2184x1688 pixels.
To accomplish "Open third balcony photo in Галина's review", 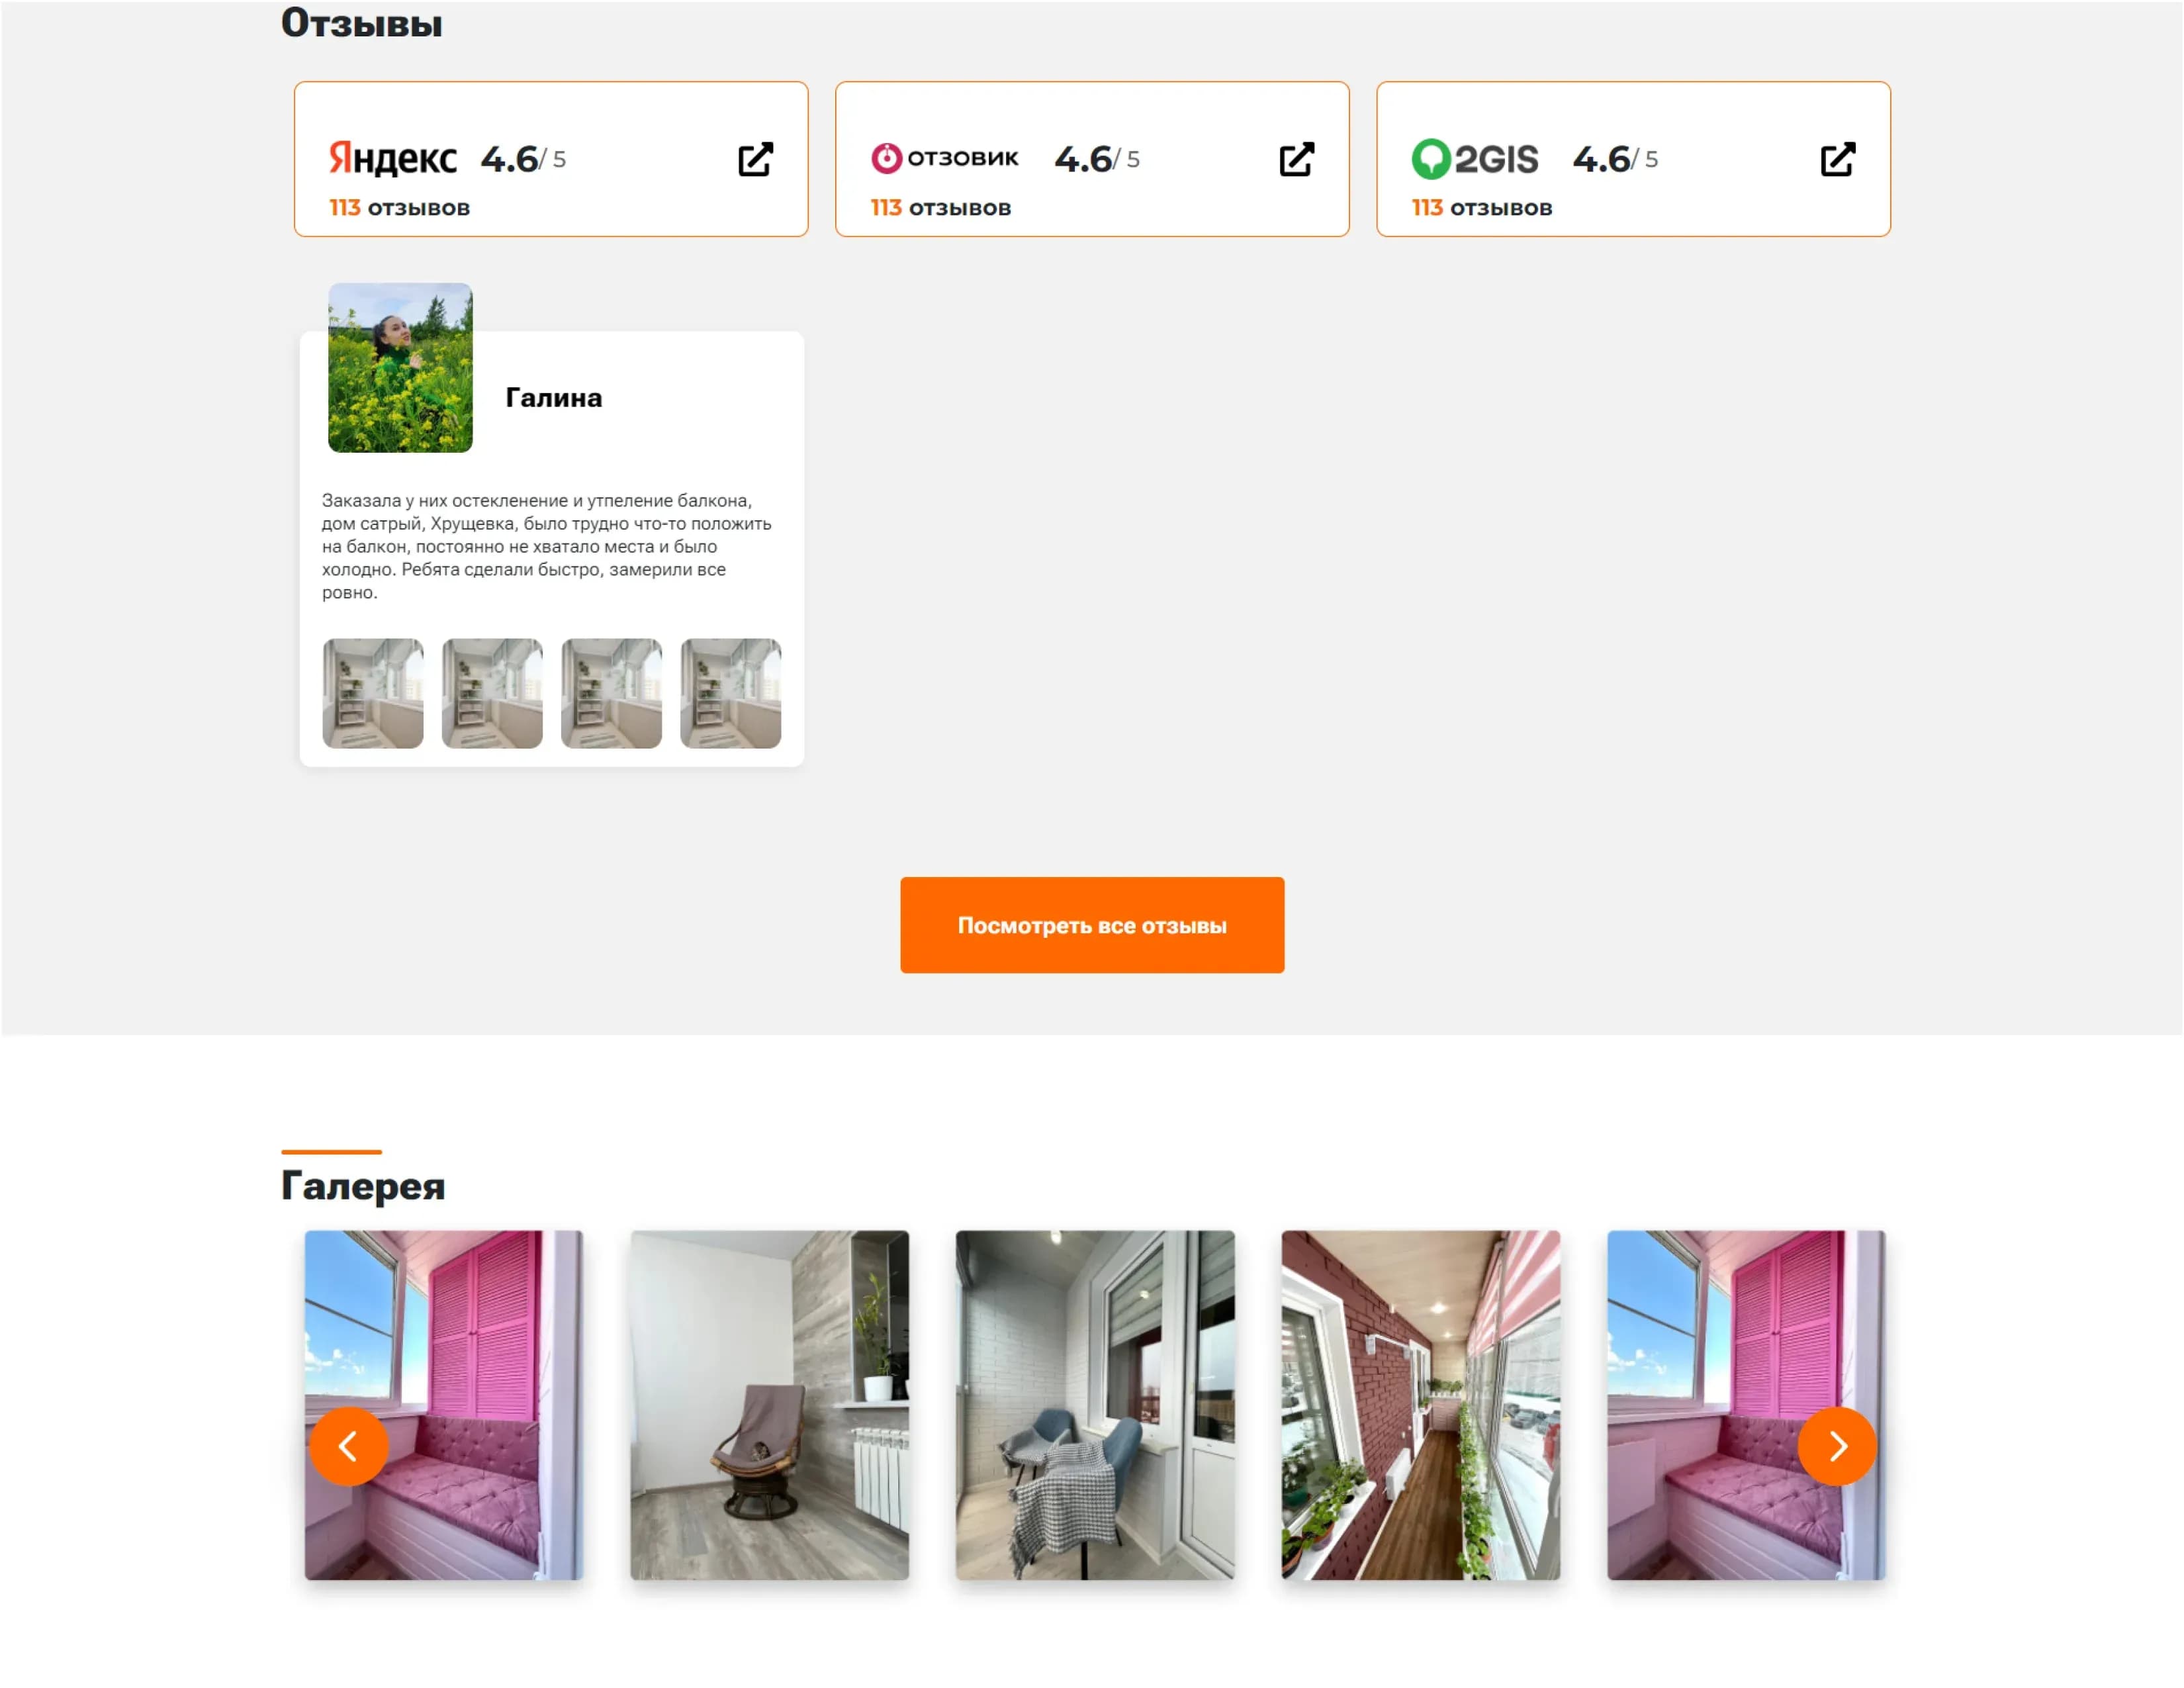I will click(611, 693).
